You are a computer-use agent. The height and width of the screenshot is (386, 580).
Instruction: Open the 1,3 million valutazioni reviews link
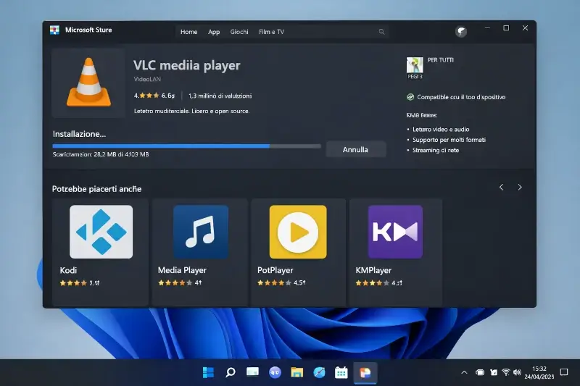pyautogui.click(x=220, y=96)
